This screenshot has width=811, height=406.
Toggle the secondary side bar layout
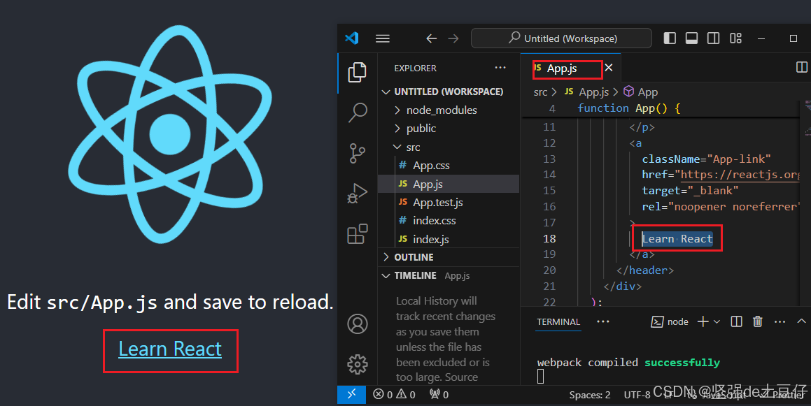[x=713, y=38]
